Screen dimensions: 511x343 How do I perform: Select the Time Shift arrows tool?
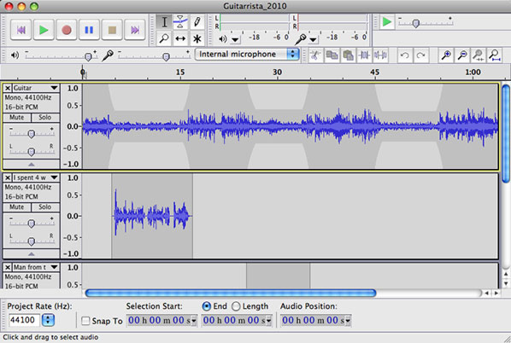180,38
